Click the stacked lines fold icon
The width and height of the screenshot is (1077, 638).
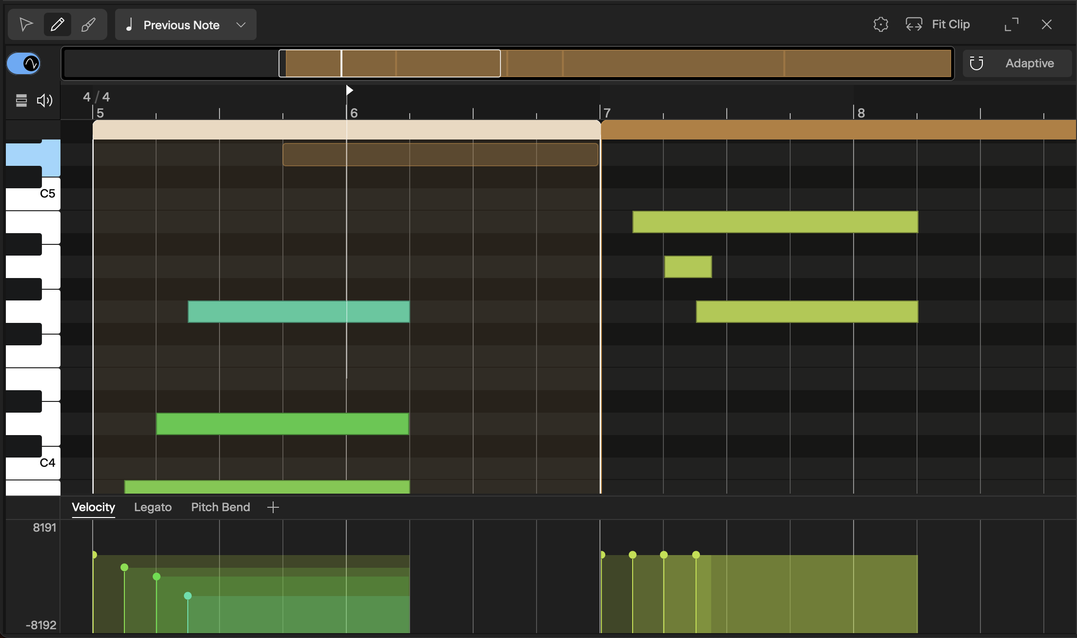coord(21,100)
